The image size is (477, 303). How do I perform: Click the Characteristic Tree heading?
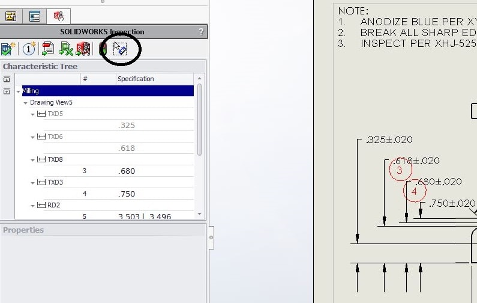click(40, 67)
